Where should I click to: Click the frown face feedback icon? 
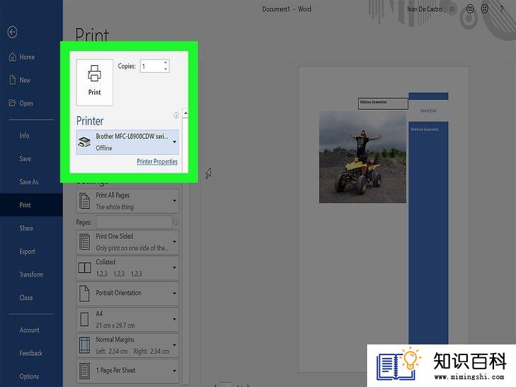[485, 9]
